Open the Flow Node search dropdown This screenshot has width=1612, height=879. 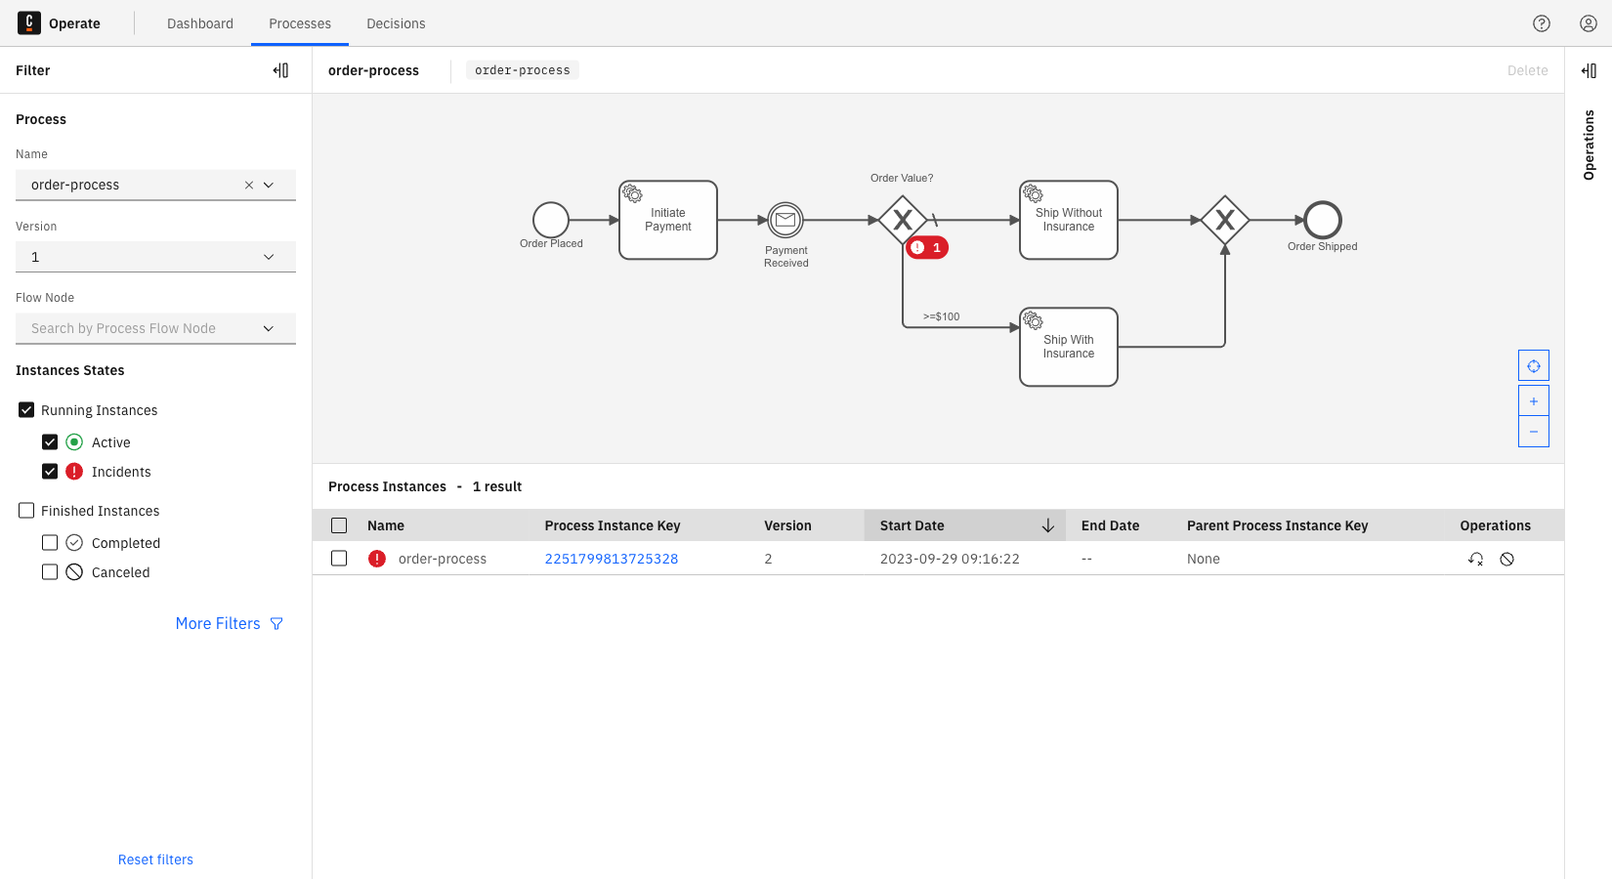click(x=269, y=328)
